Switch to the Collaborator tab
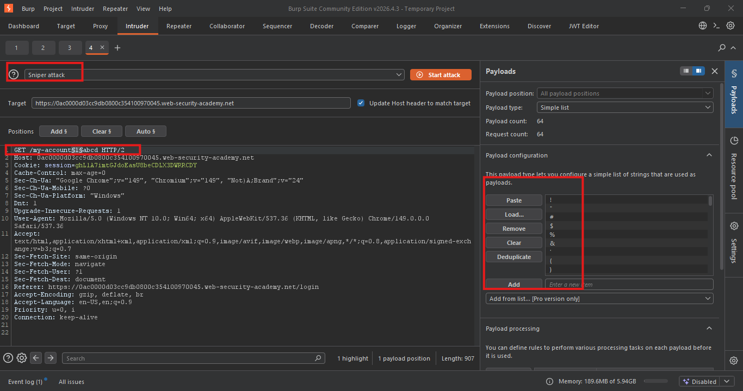Image resolution: width=743 pixels, height=391 pixels. 227,26
